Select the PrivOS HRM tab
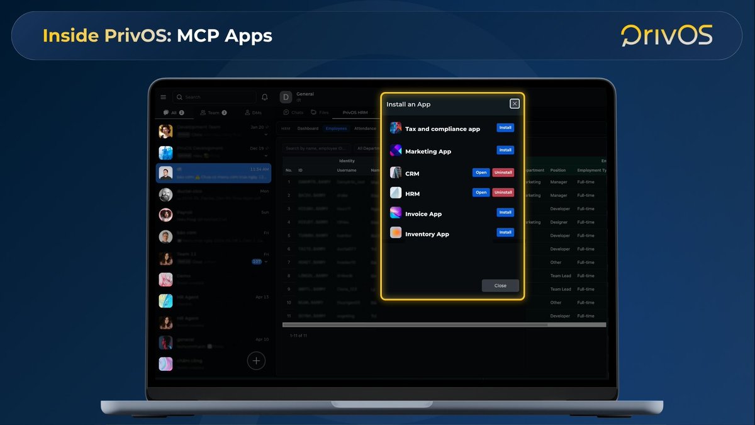The height and width of the screenshot is (425, 755). point(355,113)
